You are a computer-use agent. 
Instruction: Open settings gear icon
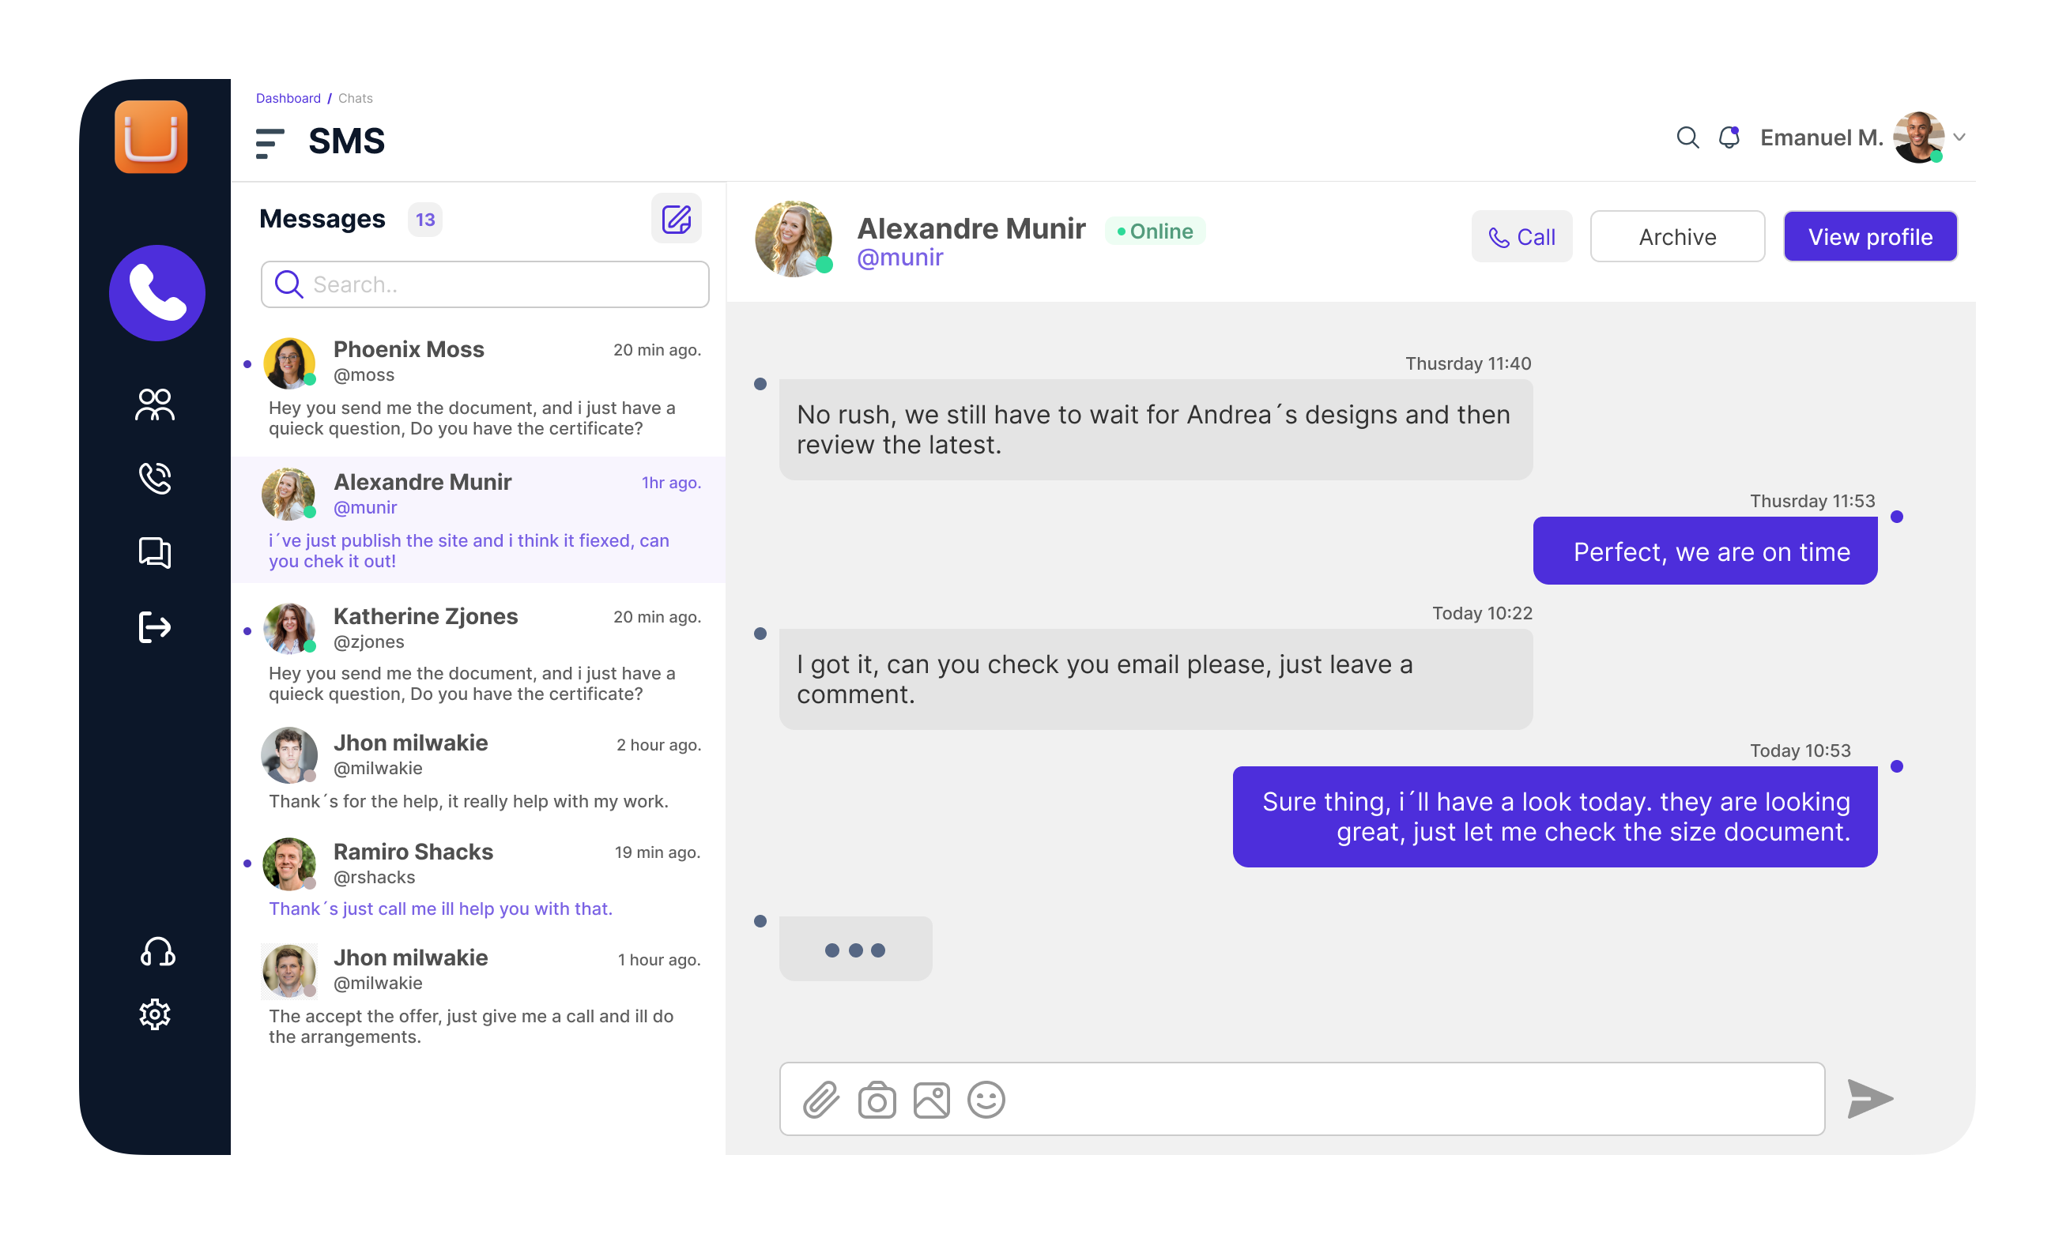click(x=155, y=1014)
